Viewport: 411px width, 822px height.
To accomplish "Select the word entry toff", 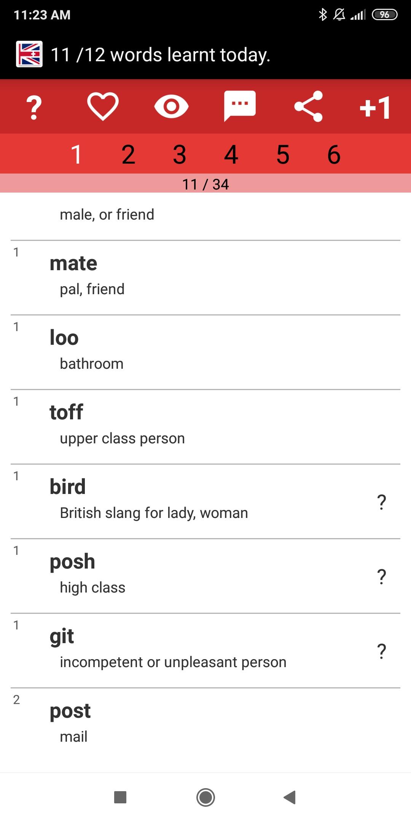I will [205, 427].
